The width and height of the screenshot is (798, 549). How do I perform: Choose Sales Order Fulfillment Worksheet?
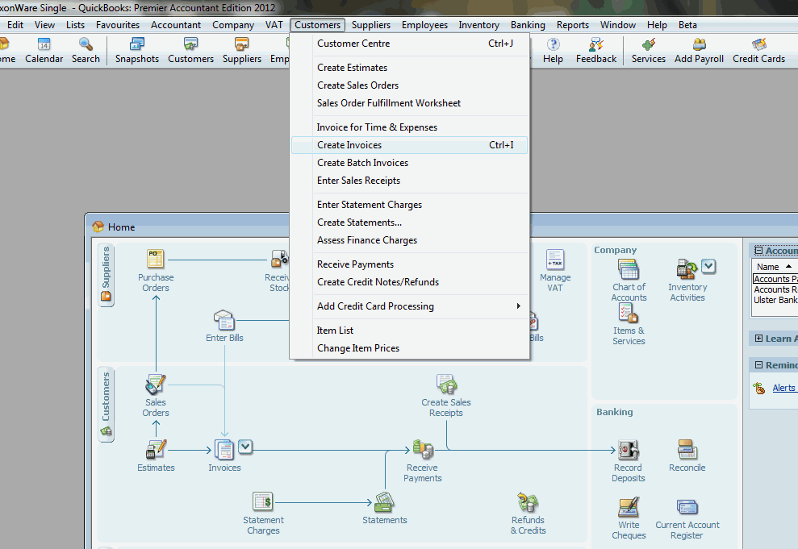tap(410, 103)
